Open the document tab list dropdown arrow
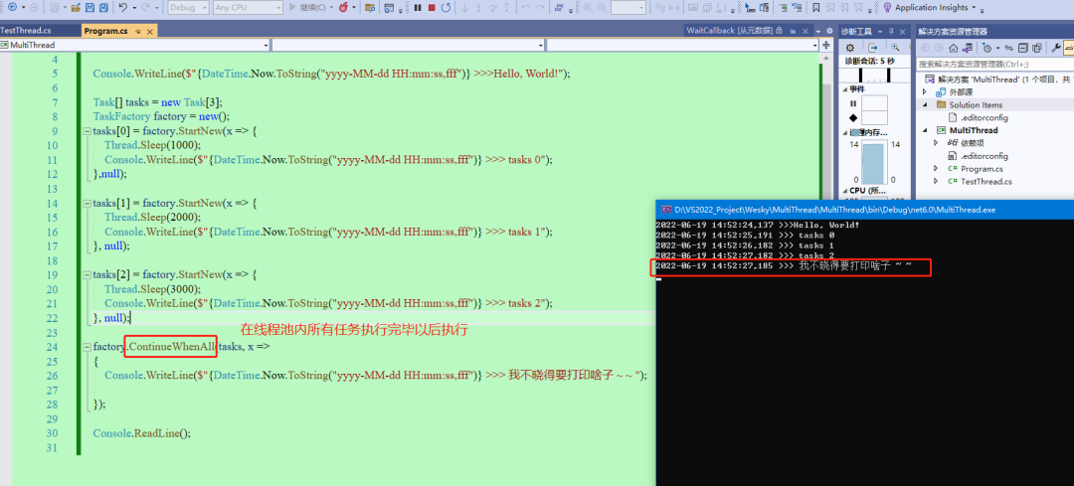This screenshot has width=1074, height=486. coord(818,32)
